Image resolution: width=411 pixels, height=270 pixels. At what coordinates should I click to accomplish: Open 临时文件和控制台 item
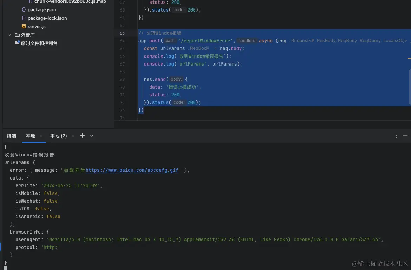39,43
